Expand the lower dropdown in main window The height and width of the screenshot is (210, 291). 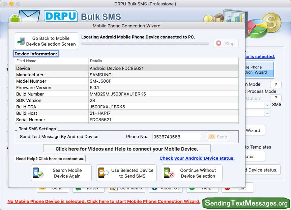click(267, 113)
